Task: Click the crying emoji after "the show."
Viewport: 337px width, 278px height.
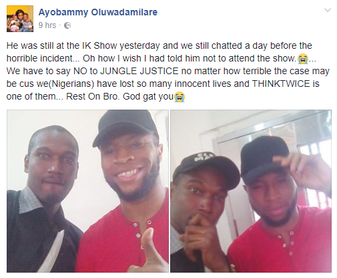Action: [x=302, y=59]
